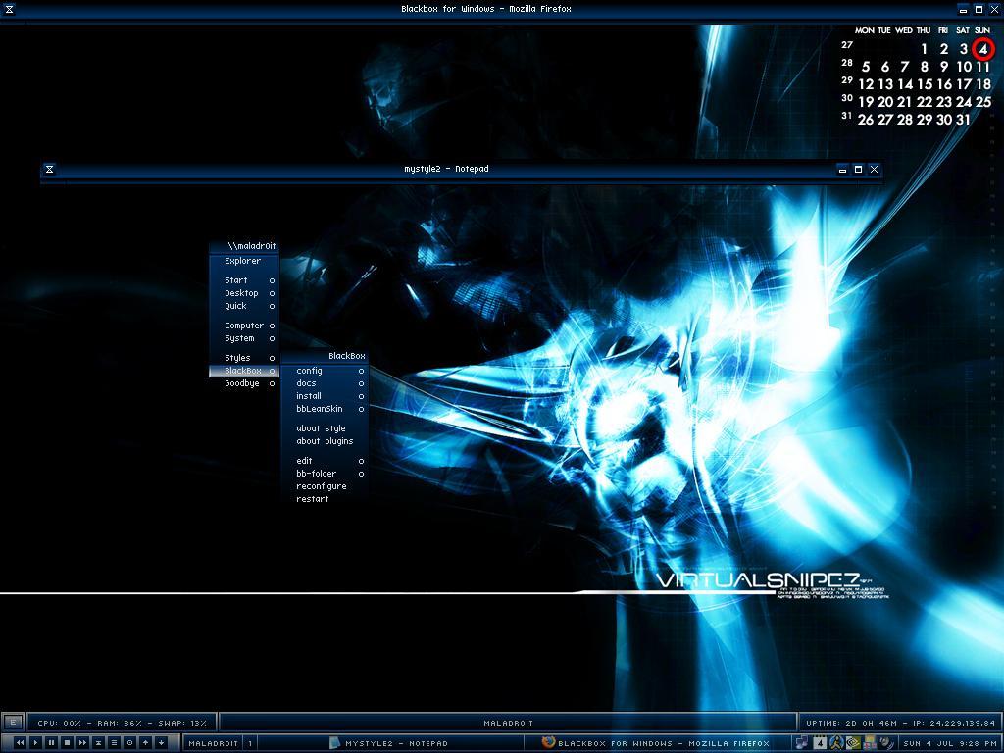The width and height of the screenshot is (1004, 753).
Task: Click the down arrow media control button
Action: [x=162, y=743]
